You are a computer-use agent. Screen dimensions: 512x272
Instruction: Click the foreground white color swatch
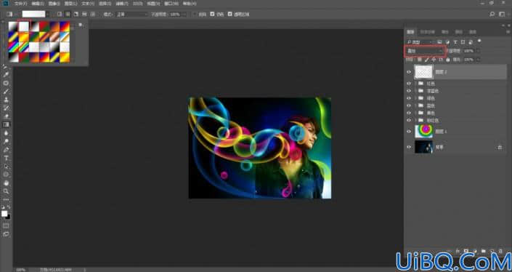coord(4,214)
